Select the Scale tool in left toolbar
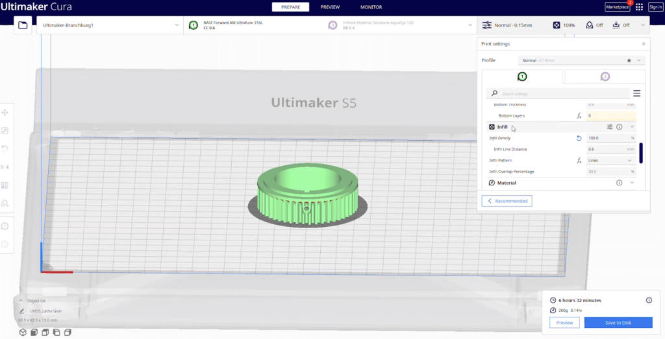Viewport: 665px width, 339px height. (5, 131)
